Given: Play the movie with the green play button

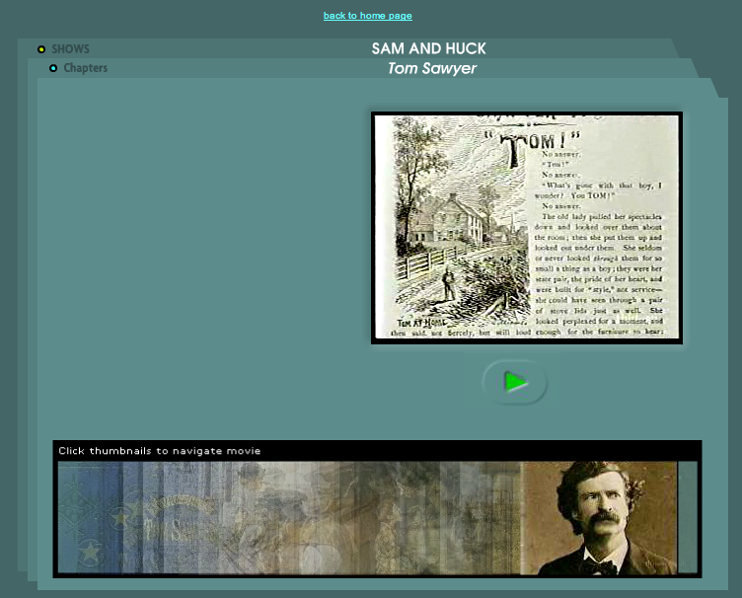Looking at the screenshot, I should pos(515,382).
